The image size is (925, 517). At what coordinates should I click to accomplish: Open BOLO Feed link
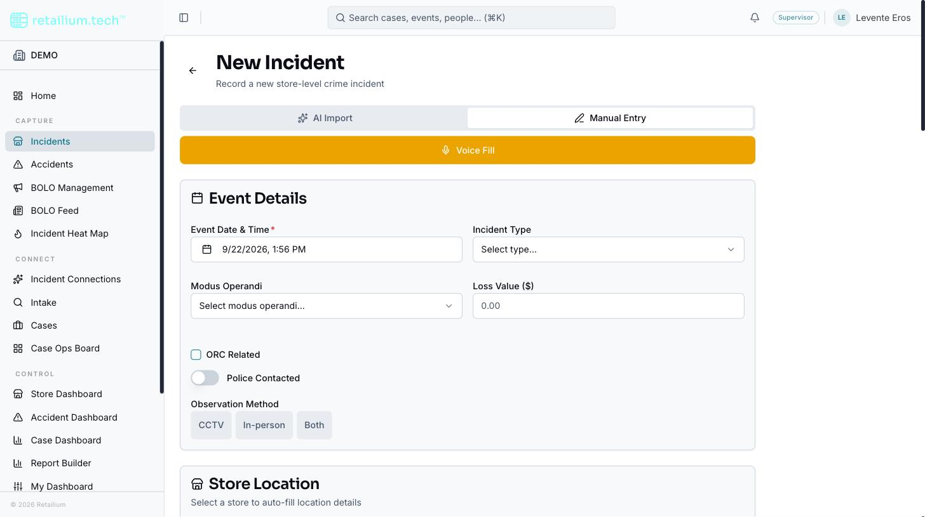pos(80,211)
